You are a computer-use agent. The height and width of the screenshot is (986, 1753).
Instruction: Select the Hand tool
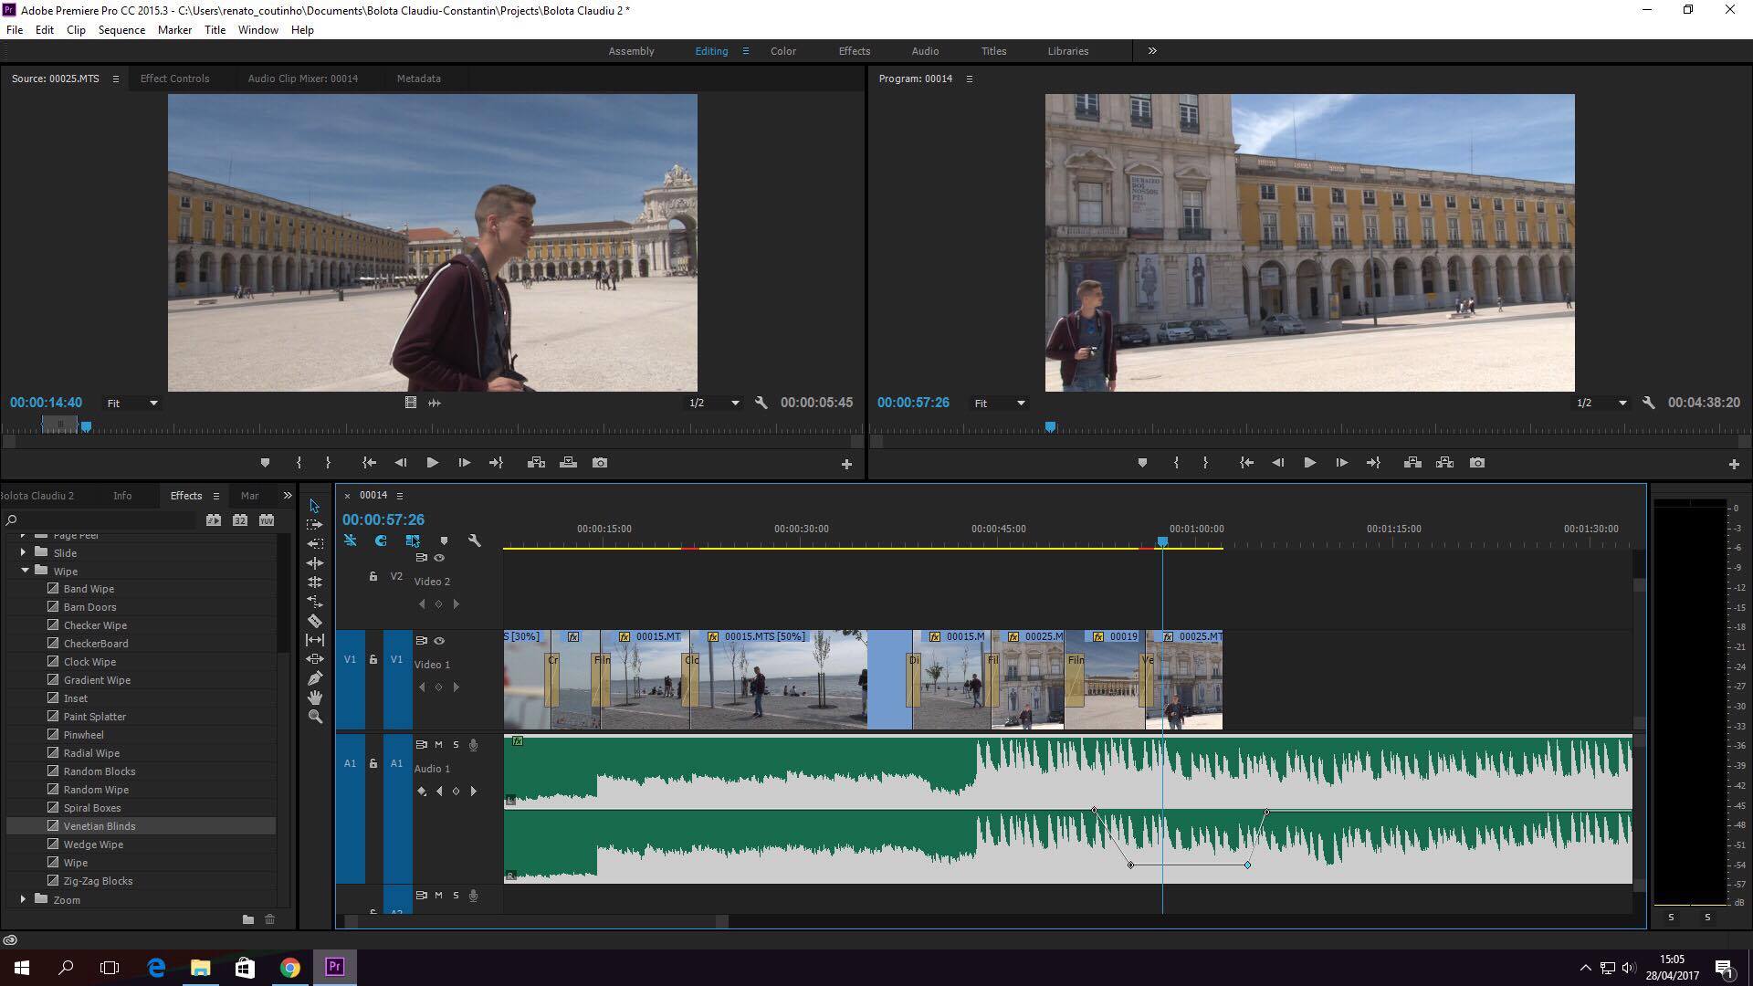tap(314, 697)
